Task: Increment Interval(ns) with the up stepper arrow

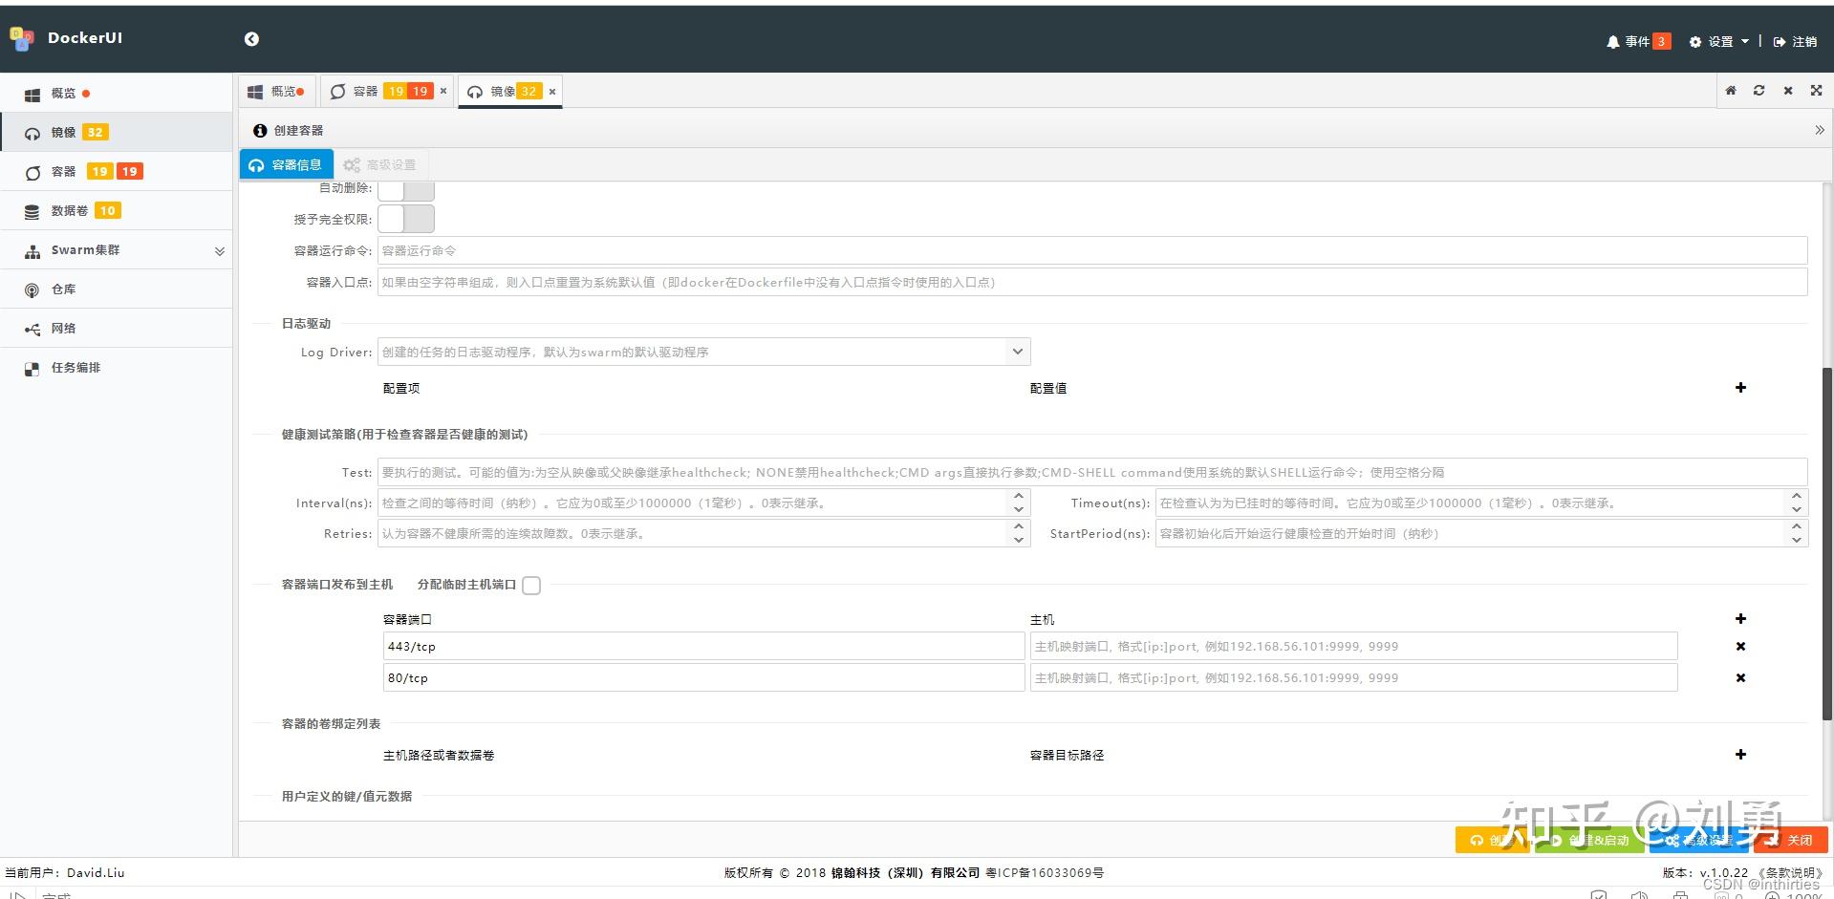Action: (x=1018, y=497)
